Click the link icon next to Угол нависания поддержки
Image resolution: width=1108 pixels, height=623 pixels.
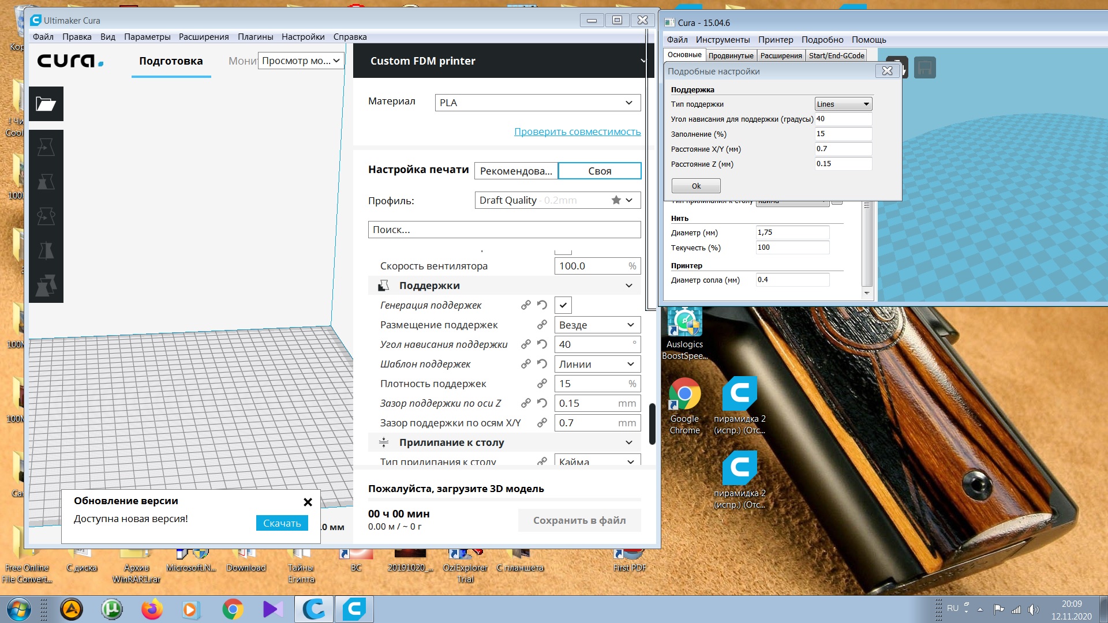(x=526, y=344)
